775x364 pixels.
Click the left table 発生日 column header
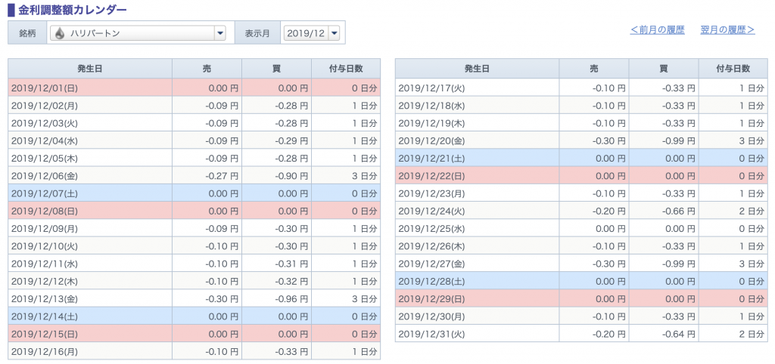90,69
